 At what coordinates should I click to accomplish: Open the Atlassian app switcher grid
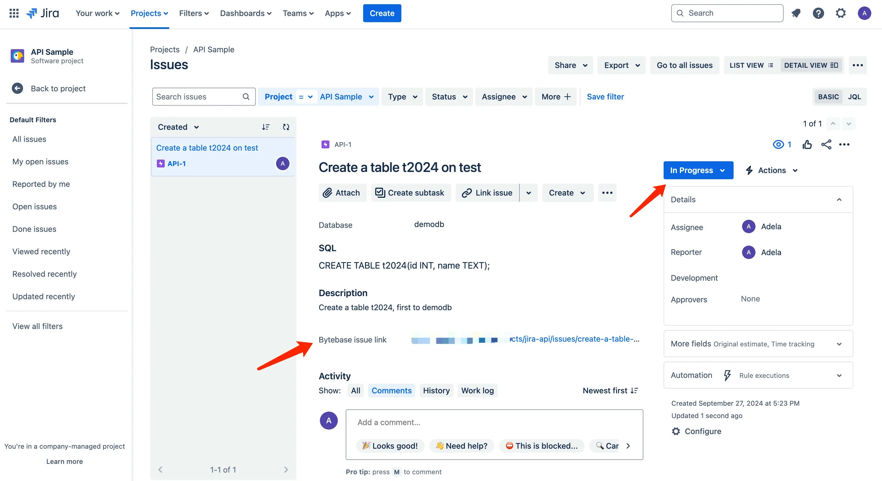tap(14, 13)
